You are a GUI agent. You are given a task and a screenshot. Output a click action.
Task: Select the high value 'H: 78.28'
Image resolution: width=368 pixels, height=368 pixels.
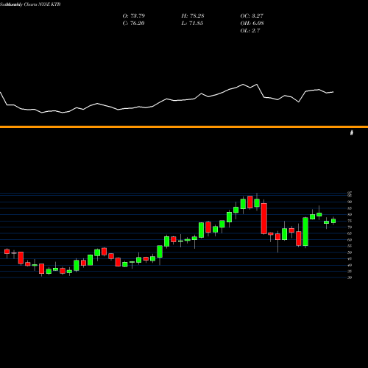(x=193, y=15)
